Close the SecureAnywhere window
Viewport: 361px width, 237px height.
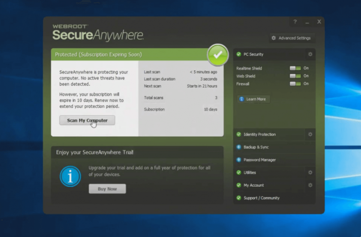[x=319, y=21]
